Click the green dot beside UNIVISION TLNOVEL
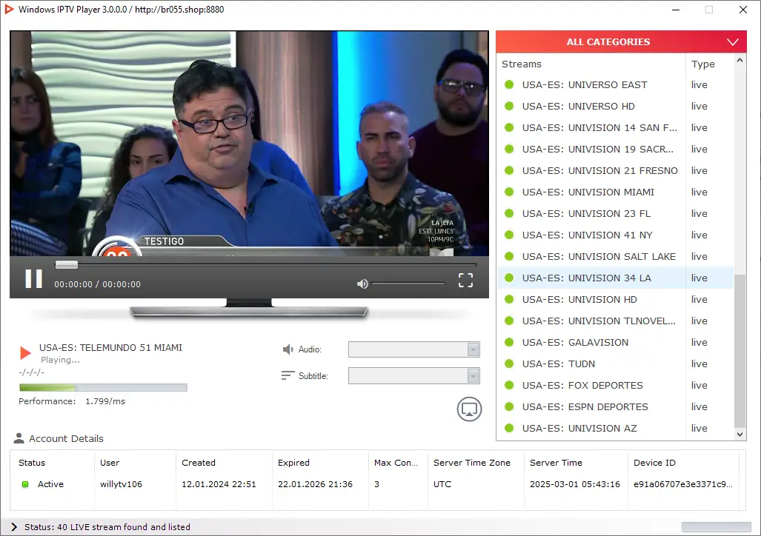The image size is (761, 536). (x=509, y=321)
